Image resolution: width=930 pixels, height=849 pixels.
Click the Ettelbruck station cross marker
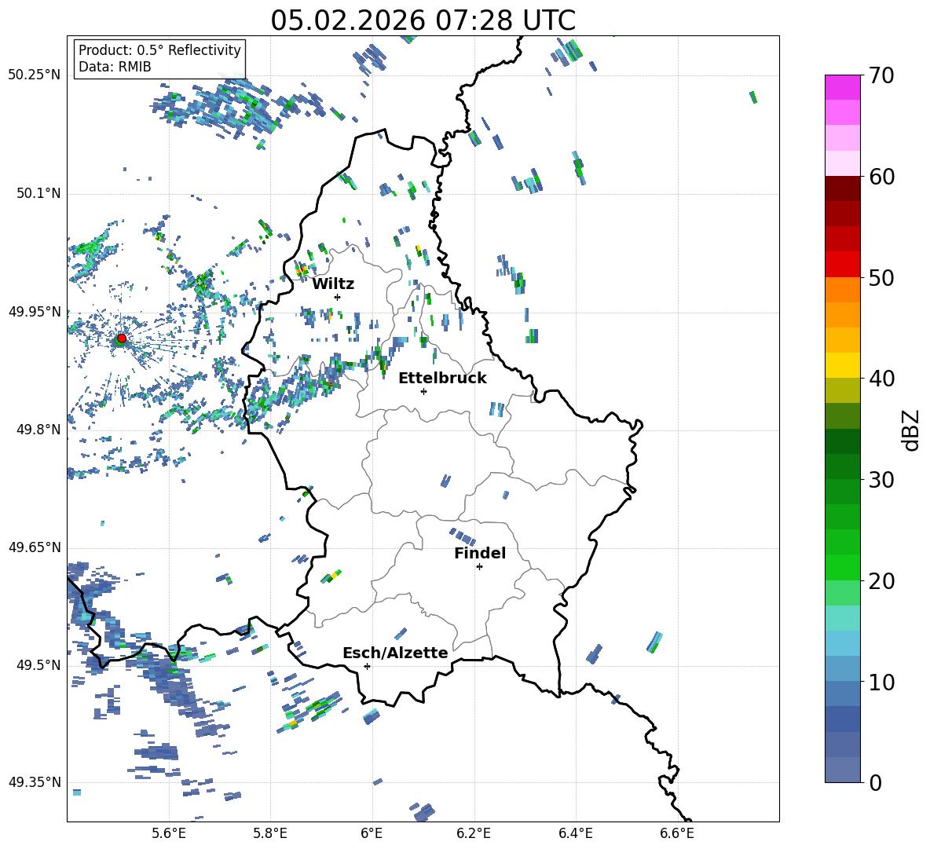[x=423, y=391]
